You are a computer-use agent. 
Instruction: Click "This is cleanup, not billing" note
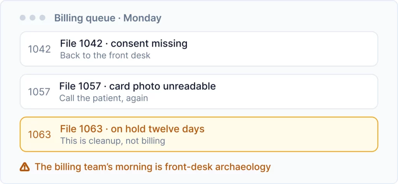click(x=113, y=141)
